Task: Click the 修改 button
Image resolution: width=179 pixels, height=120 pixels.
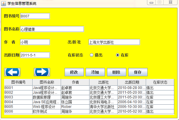Action: pos(74,72)
